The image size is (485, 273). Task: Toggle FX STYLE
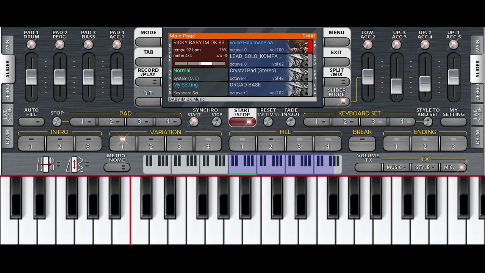pyautogui.click(x=425, y=167)
